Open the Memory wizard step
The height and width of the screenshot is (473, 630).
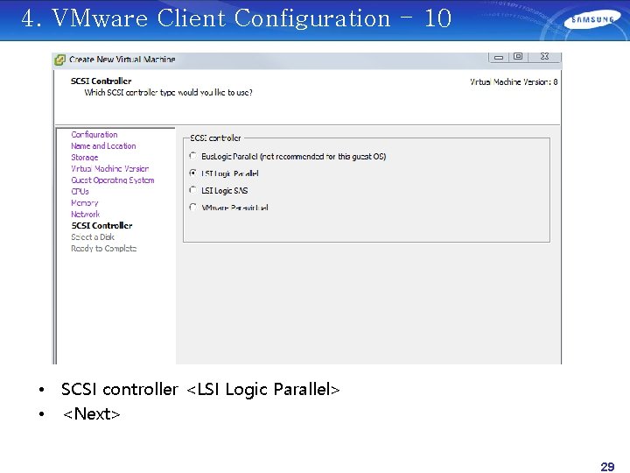(84, 202)
